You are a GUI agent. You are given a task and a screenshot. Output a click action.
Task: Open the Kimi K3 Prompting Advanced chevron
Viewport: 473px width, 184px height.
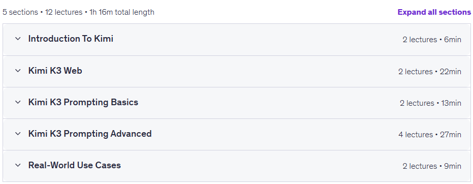(18, 134)
